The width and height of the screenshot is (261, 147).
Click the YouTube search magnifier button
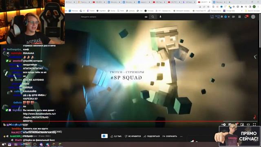click(153, 17)
